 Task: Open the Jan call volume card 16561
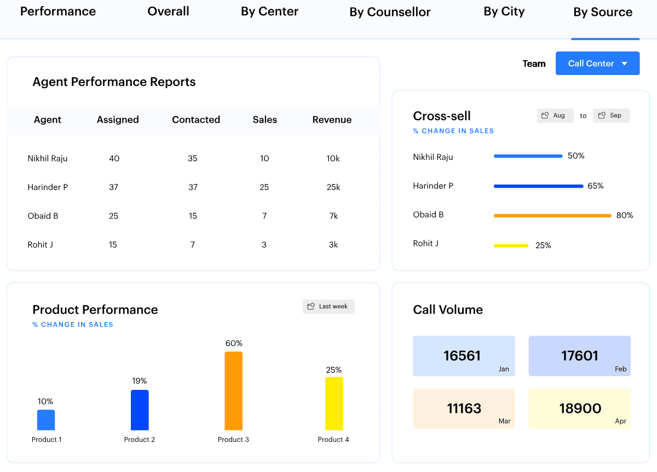tap(464, 356)
